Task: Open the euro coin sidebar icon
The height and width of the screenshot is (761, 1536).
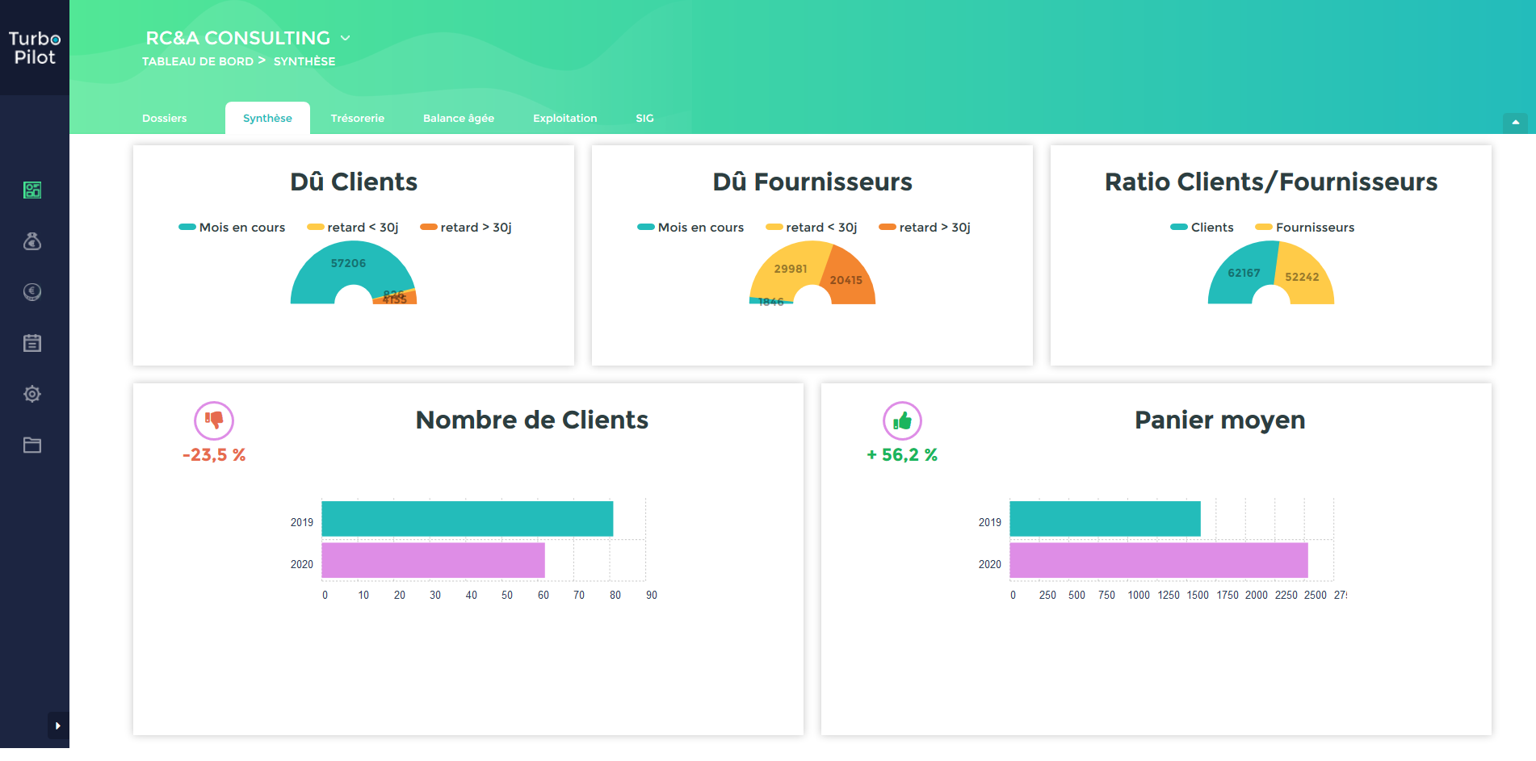Action: coord(32,292)
